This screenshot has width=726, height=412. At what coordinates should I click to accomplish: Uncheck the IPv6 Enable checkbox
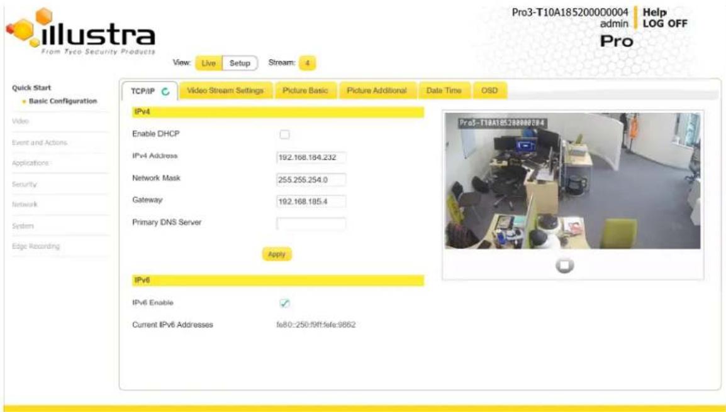pos(284,303)
